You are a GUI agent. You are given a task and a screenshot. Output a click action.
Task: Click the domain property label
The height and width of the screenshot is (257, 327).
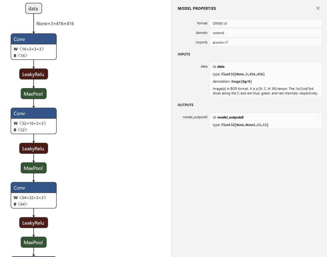pos(202,33)
